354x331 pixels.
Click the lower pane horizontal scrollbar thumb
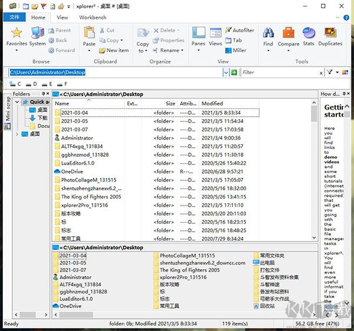click(x=76, y=315)
